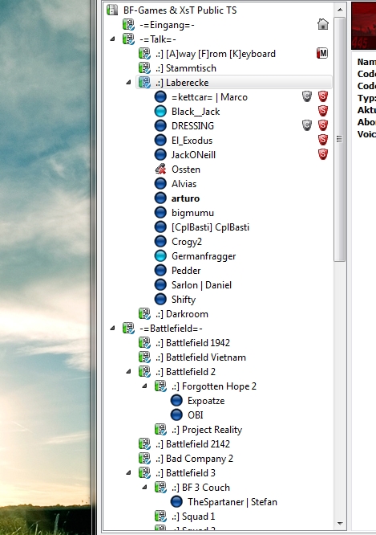Click the Stammtisch channel icon

tap(144, 68)
